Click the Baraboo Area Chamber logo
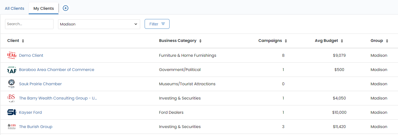 pos(12,70)
